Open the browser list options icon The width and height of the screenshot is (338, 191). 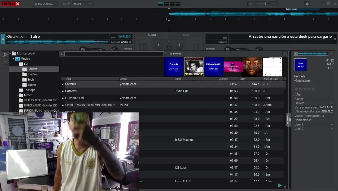[285, 54]
